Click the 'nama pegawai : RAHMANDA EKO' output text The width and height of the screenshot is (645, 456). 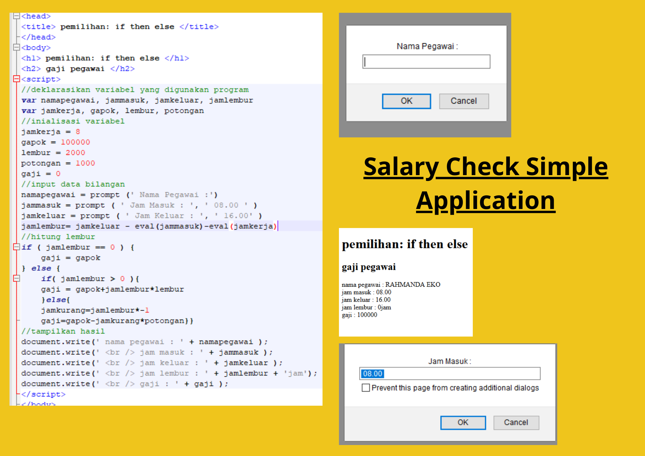pyautogui.click(x=391, y=284)
